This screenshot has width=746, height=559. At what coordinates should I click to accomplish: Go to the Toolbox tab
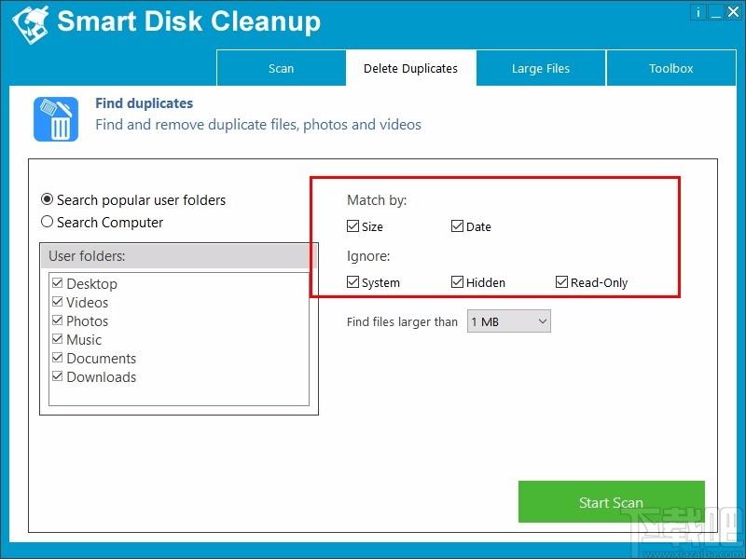click(670, 68)
